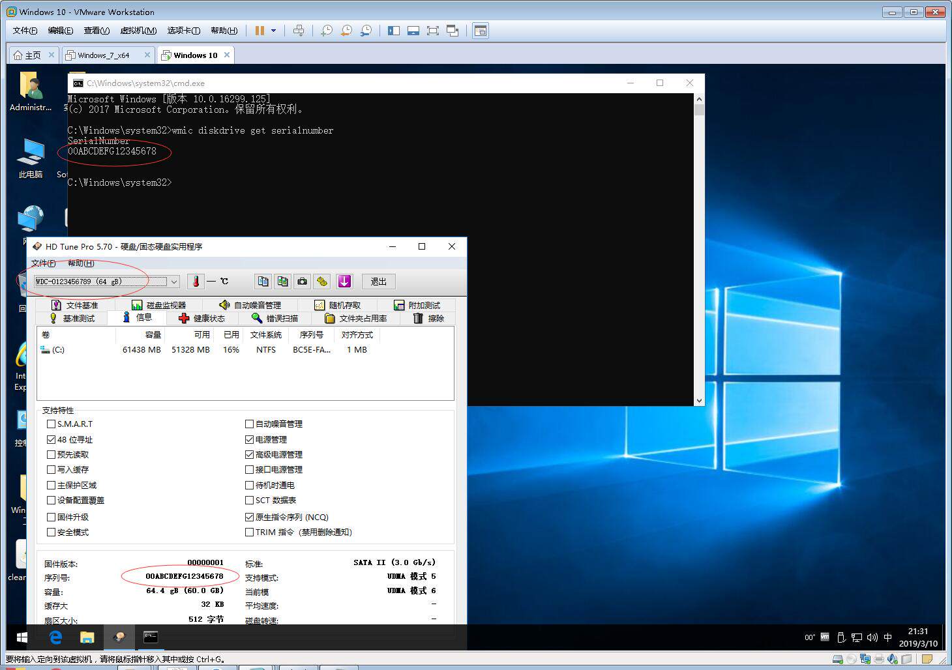This screenshot has height=670, width=952.
Task: Toggle the 原生指令序列 (NCQ) checkbox
Action: click(249, 517)
